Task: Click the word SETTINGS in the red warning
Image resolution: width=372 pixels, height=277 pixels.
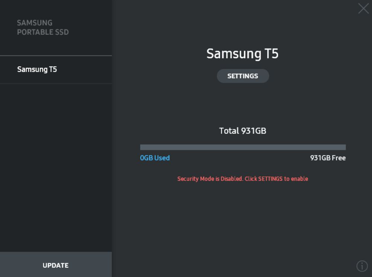Action: [270, 179]
